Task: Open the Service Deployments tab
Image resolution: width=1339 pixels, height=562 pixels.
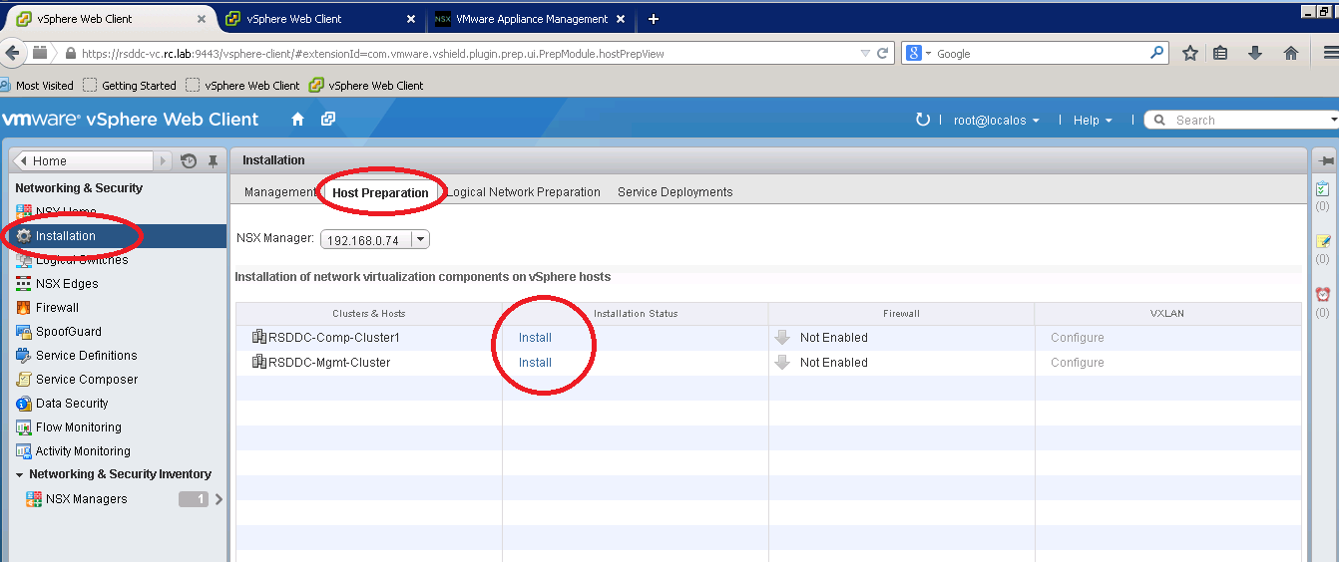Action: (x=674, y=192)
